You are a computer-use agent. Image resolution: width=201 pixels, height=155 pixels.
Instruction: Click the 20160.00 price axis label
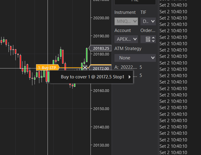point(101,91)
